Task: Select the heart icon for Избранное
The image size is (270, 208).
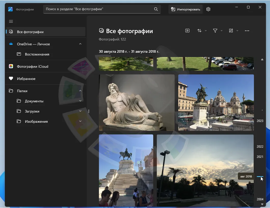Action: (x=11, y=78)
